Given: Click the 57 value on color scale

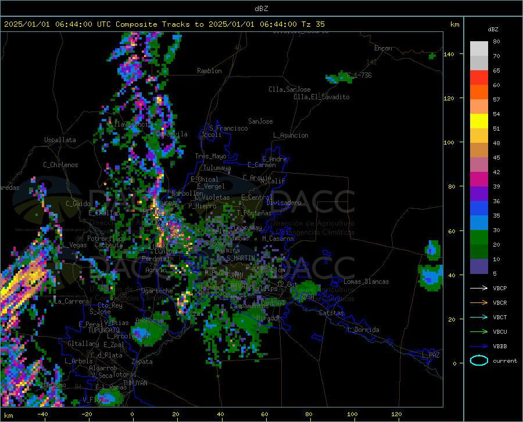Looking at the screenshot, I should [x=496, y=100].
